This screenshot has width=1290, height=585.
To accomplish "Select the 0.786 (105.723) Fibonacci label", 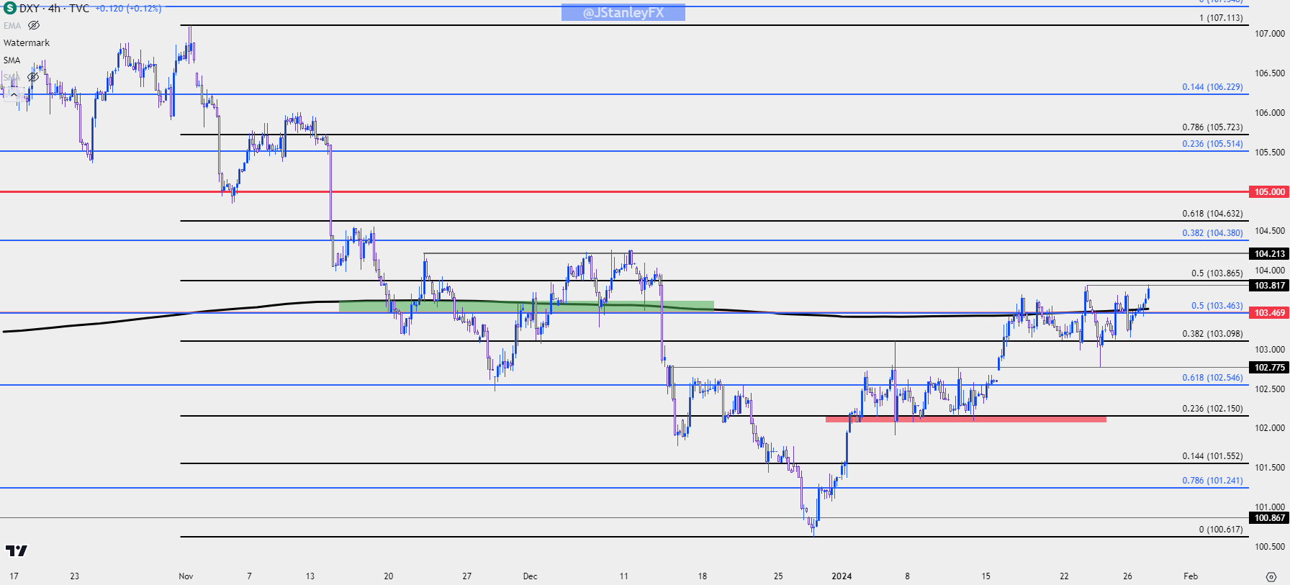I will point(1212,127).
